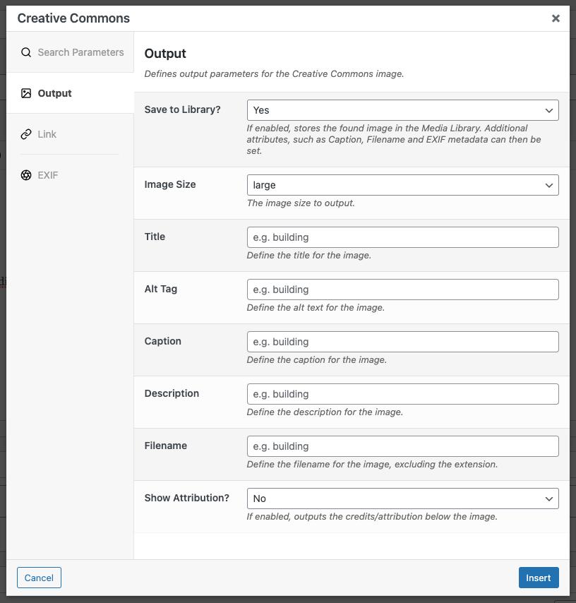This screenshot has height=603, width=576.
Task: Focus the Filename input field
Action: click(x=402, y=446)
